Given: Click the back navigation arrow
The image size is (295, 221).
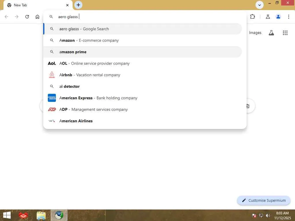Looking at the screenshot, I should [6, 17].
